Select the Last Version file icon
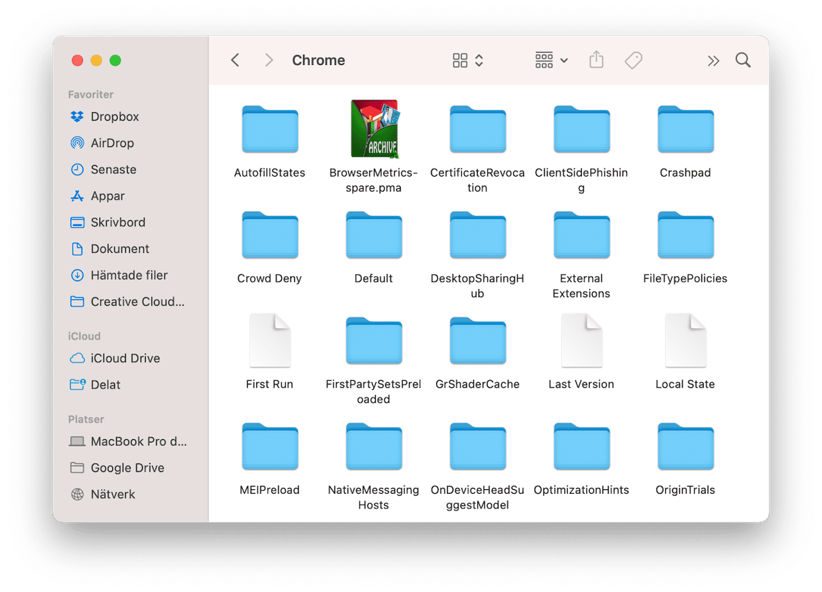The image size is (822, 592). point(581,340)
